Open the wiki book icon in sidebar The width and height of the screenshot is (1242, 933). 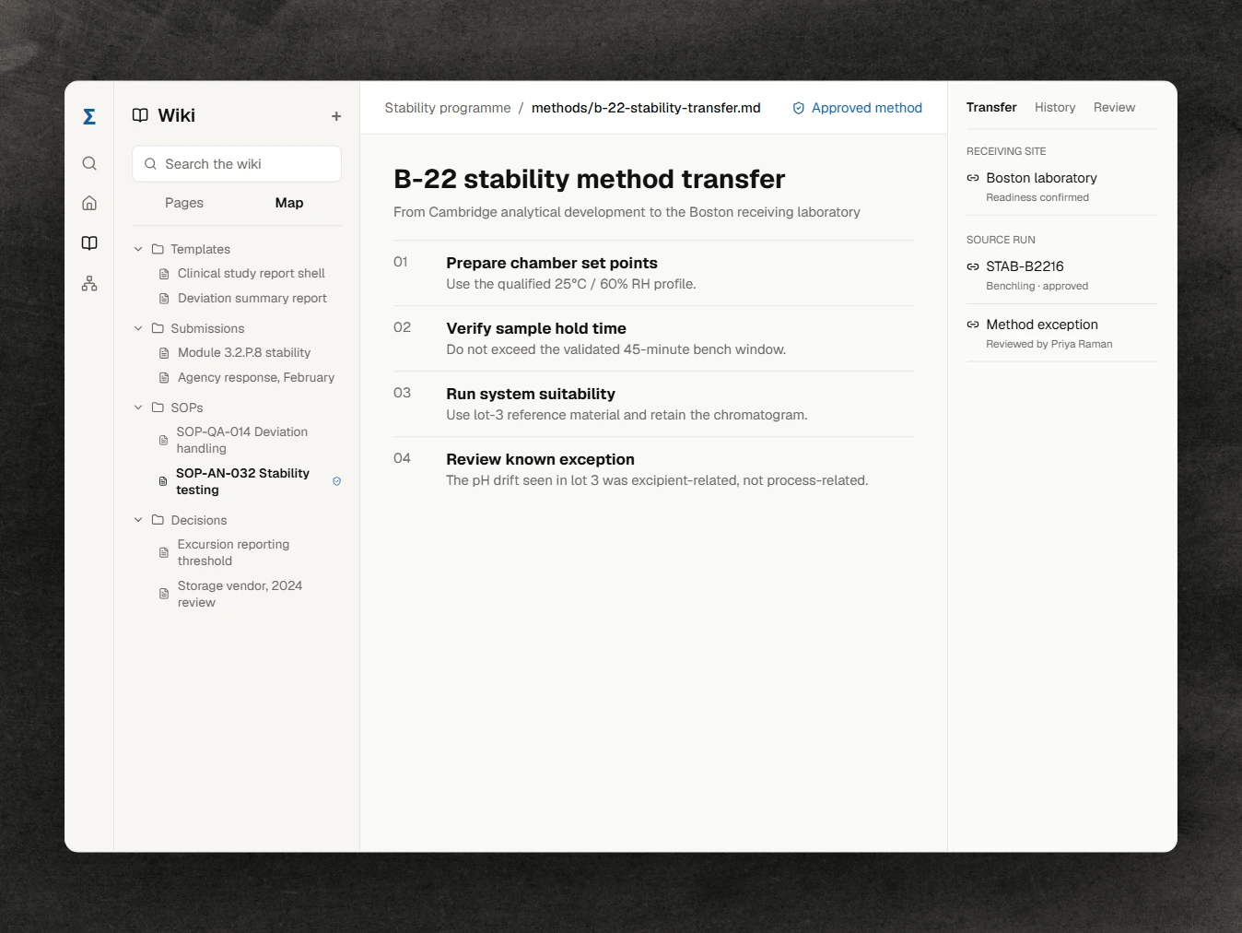pos(89,243)
